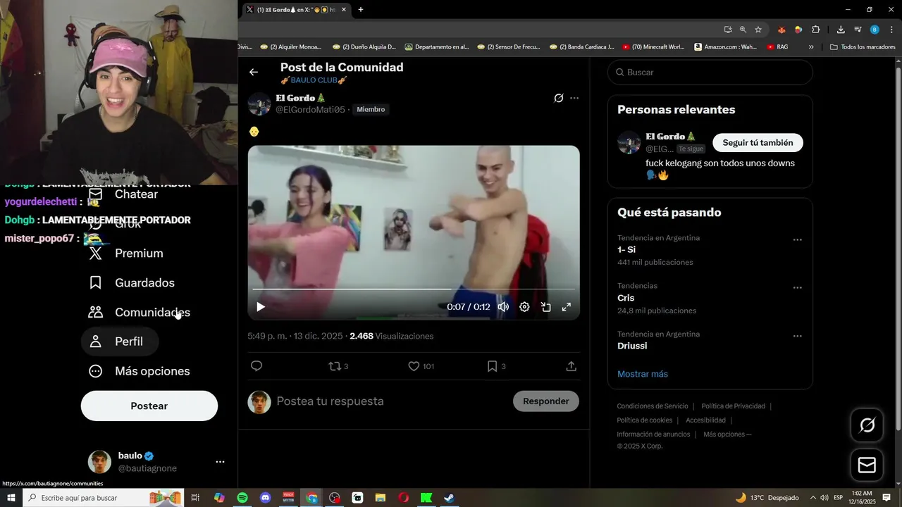
Task: Open Condiciones de Servicio link
Action: click(653, 406)
